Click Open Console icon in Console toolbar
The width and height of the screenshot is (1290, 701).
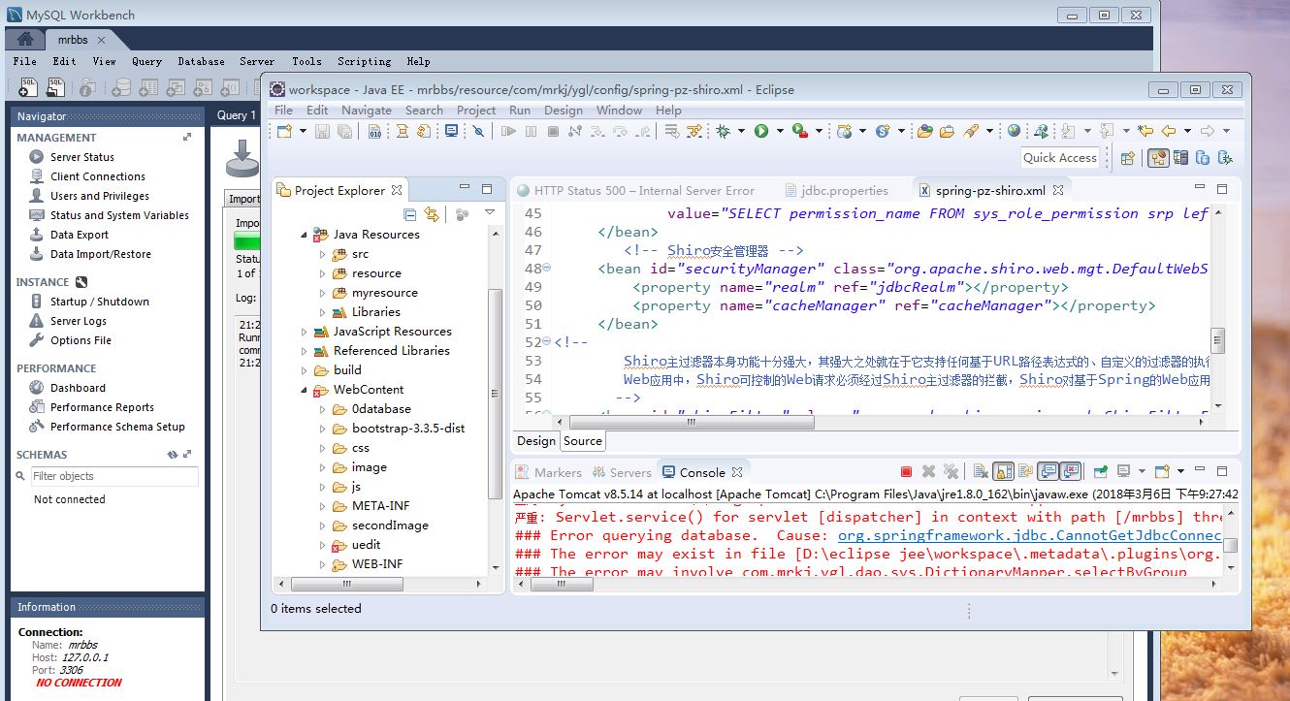tap(1162, 472)
